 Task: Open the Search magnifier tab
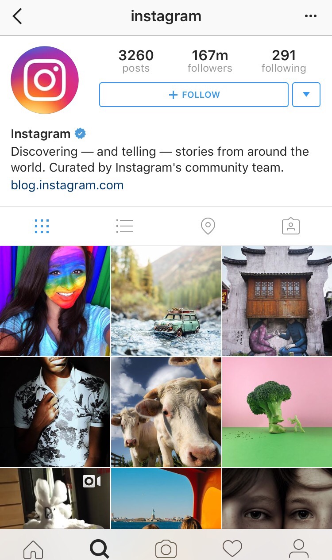click(100, 549)
